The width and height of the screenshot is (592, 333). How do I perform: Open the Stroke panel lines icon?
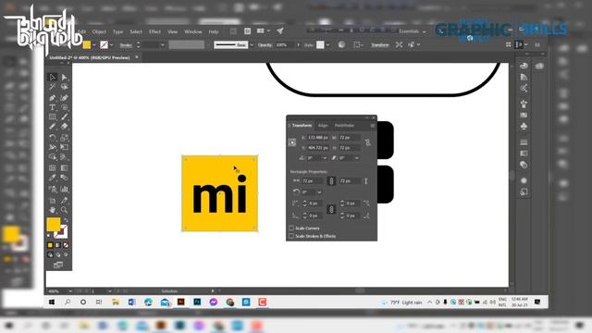click(524, 142)
